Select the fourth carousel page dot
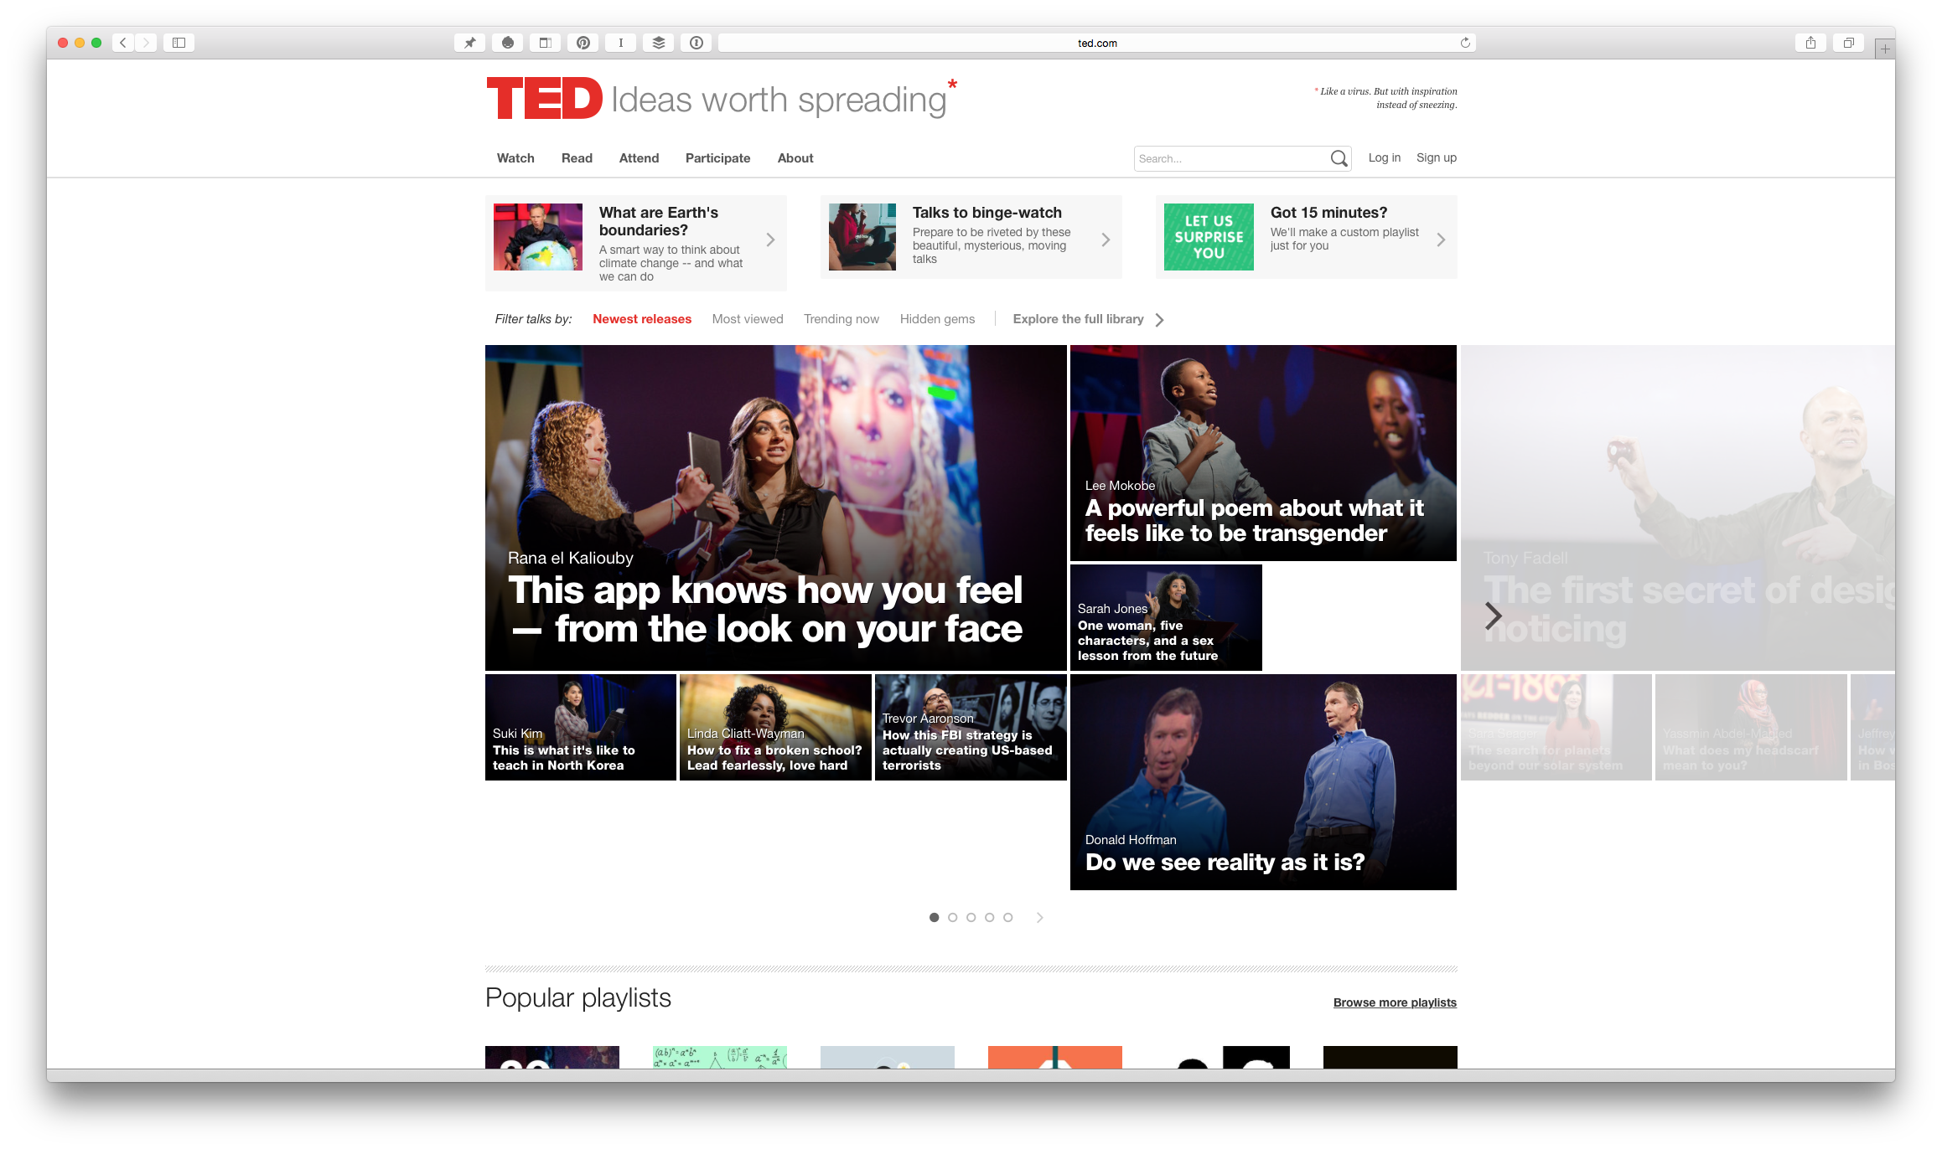 coord(989,917)
